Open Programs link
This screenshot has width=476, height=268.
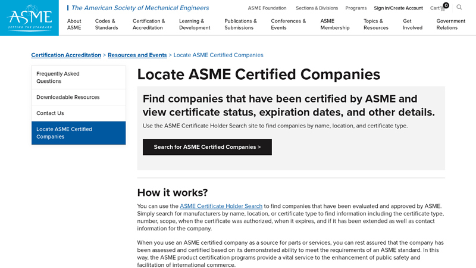[356, 8]
